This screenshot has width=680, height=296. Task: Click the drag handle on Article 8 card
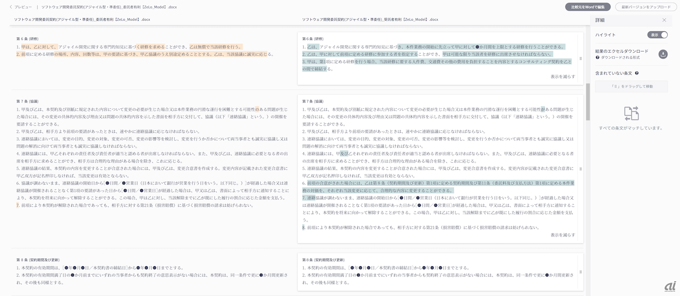tap(580, 272)
